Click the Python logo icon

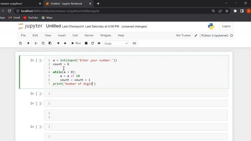click(211, 26)
